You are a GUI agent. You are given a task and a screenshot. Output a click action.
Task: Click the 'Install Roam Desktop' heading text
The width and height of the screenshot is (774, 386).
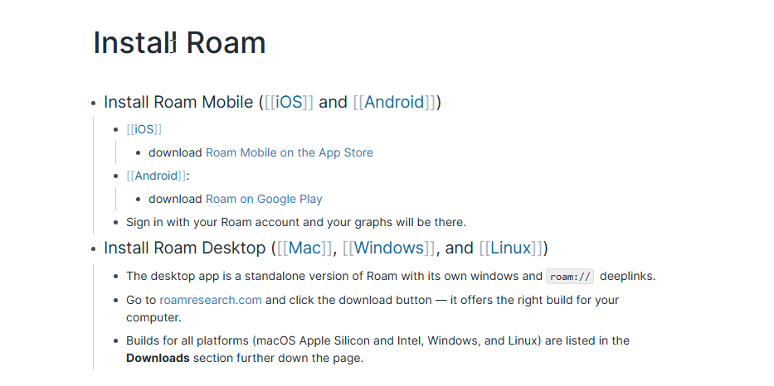pos(185,248)
